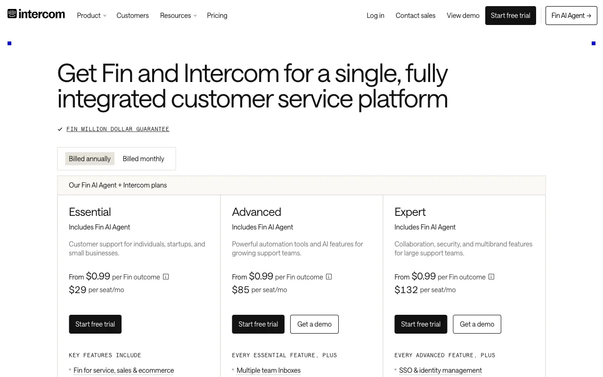
Task: Get a demo for Expert plan
Action: pos(477,324)
